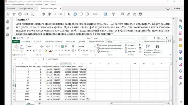
Task: Select column E header
Action: [66, 64]
